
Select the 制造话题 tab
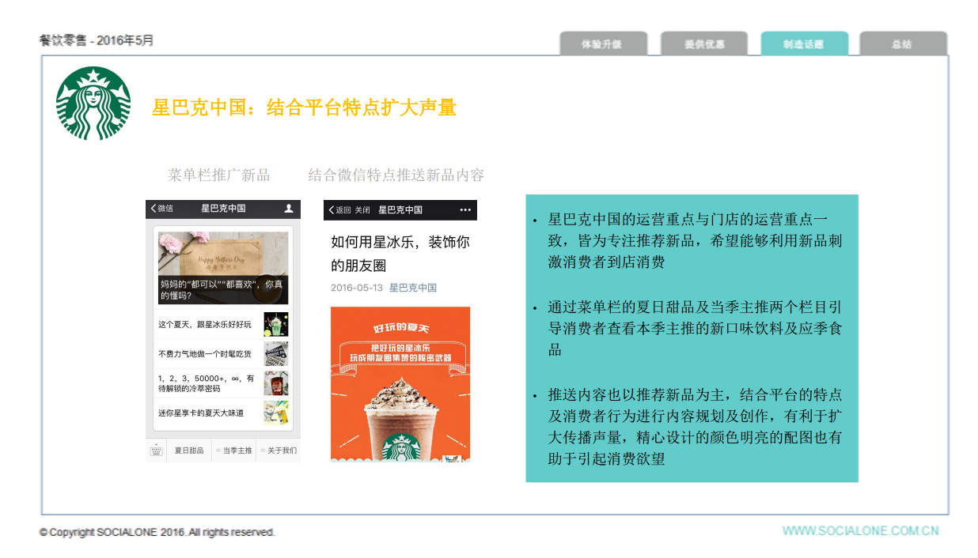(805, 43)
